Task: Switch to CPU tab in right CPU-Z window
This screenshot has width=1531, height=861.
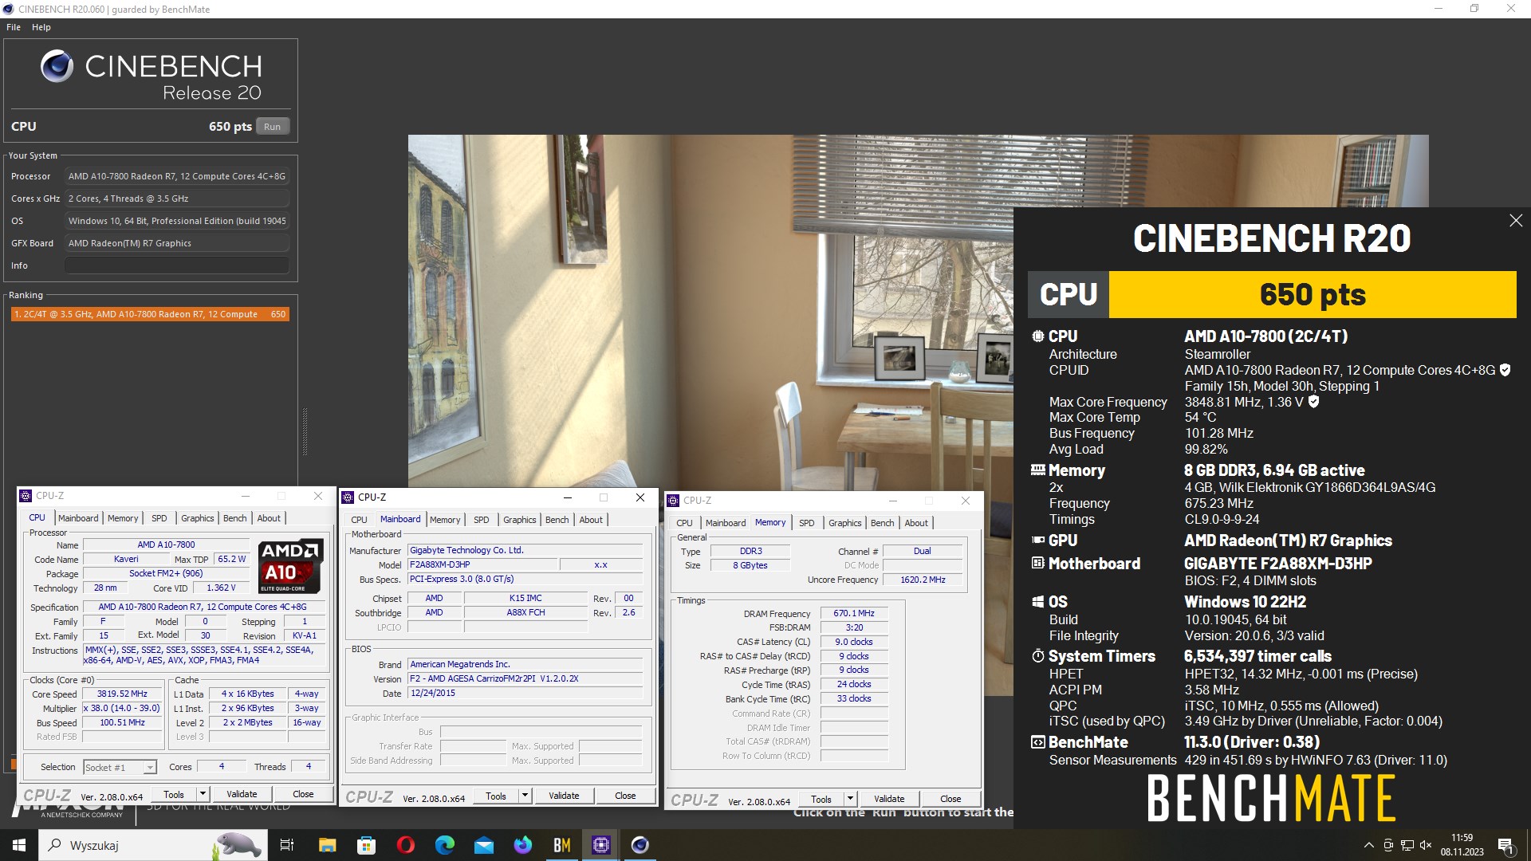Action: [685, 523]
